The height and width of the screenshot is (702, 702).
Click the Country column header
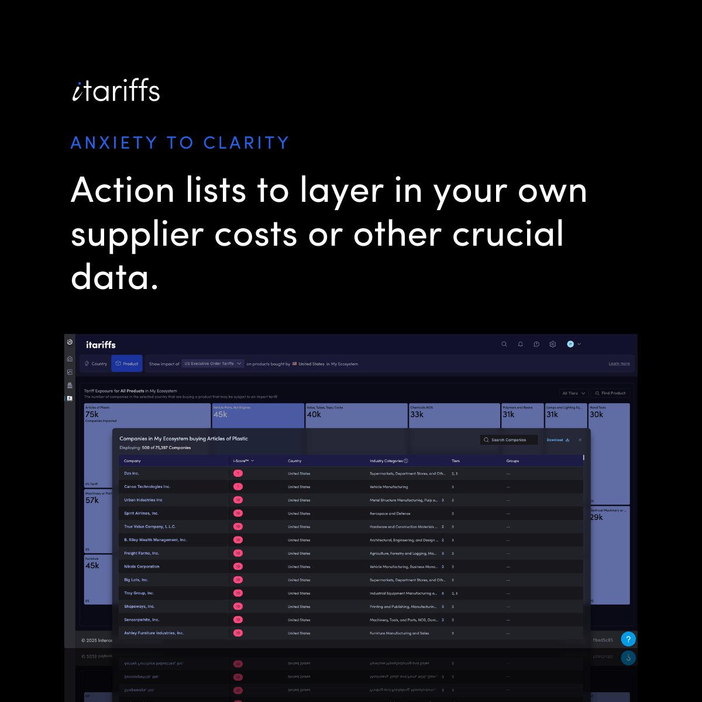click(x=294, y=461)
